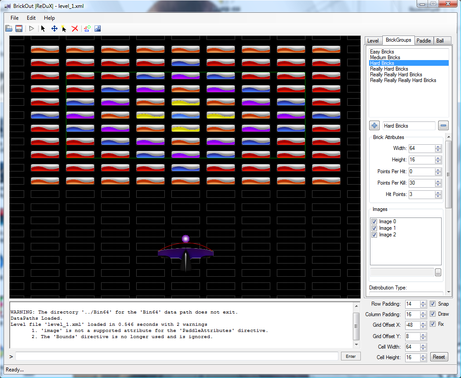Save the level using the floppy disk icon

pos(19,29)
